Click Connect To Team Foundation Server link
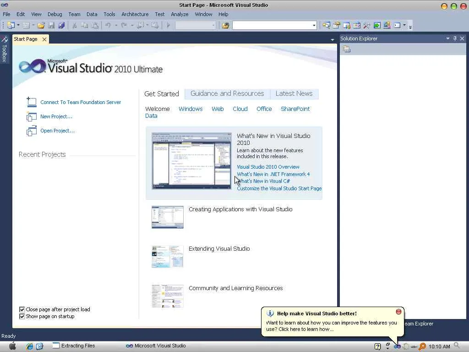The image size is (469, 352). point(81,102)
